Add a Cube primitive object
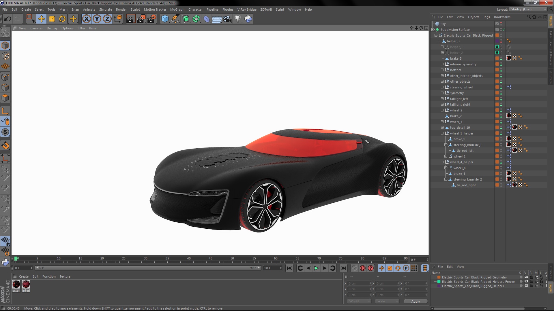 165,19
